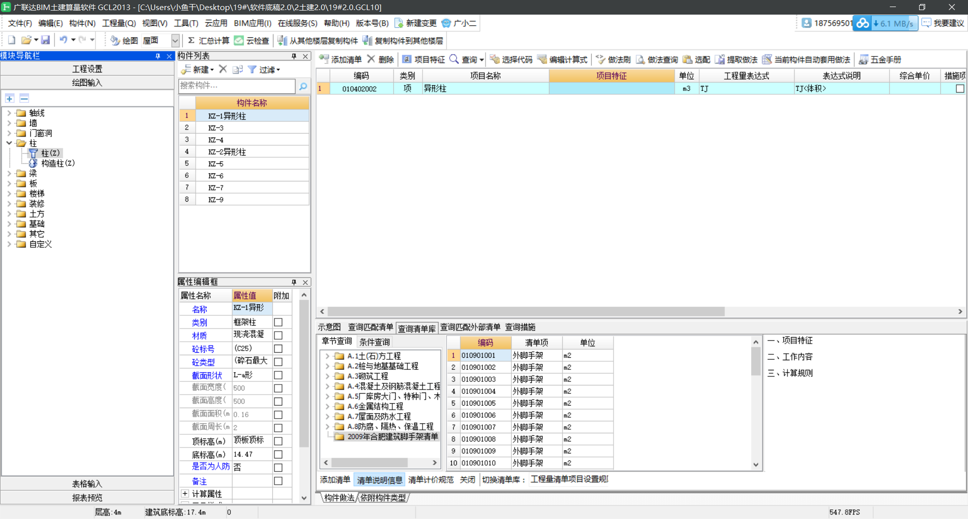Click the 选配 icon
968x519 pixels.
tap(687, 59)
